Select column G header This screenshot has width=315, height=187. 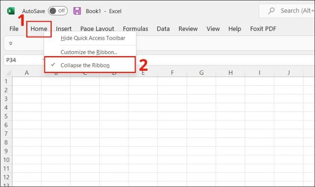[201, 73]
